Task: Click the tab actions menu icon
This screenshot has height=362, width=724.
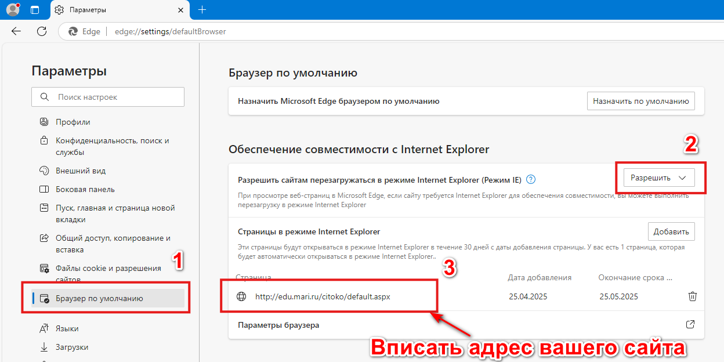Action: click(x=35, y=10)
